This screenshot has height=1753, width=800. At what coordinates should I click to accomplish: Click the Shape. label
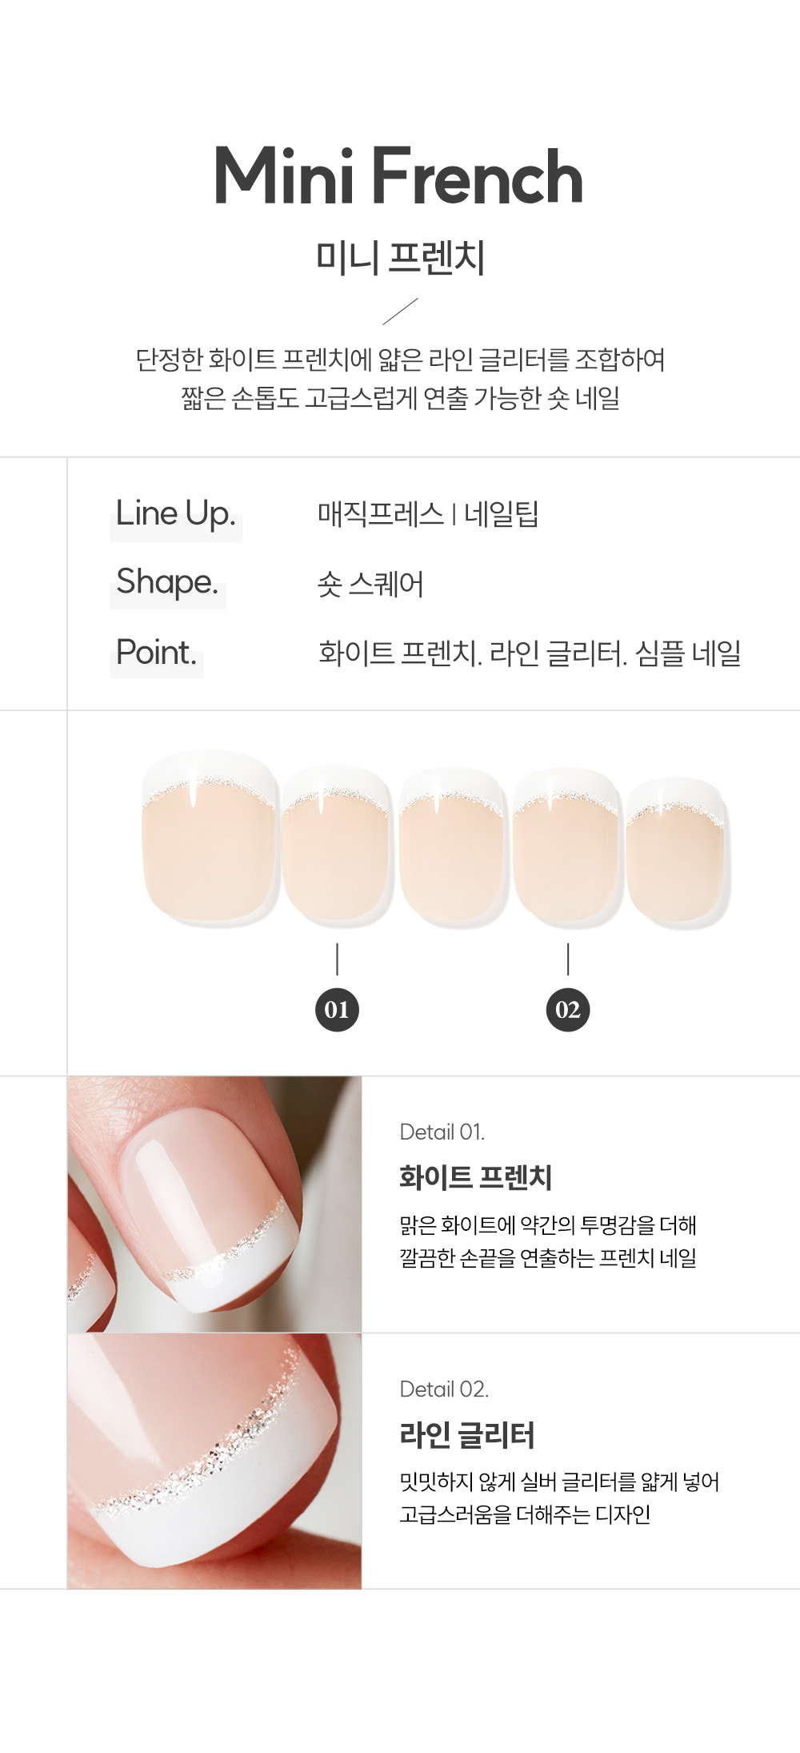[x=167, y=582]
